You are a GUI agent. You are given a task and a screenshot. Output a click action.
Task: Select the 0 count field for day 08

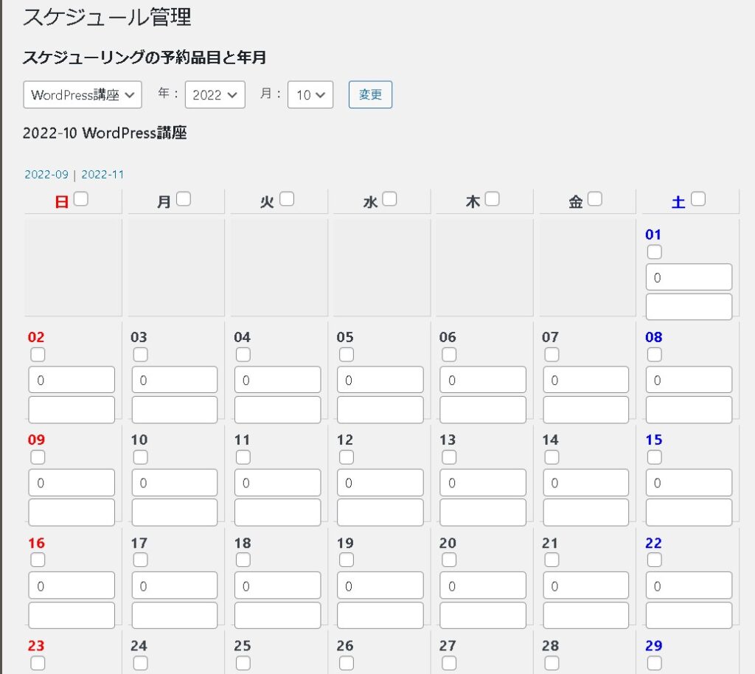tap(689, 380)
